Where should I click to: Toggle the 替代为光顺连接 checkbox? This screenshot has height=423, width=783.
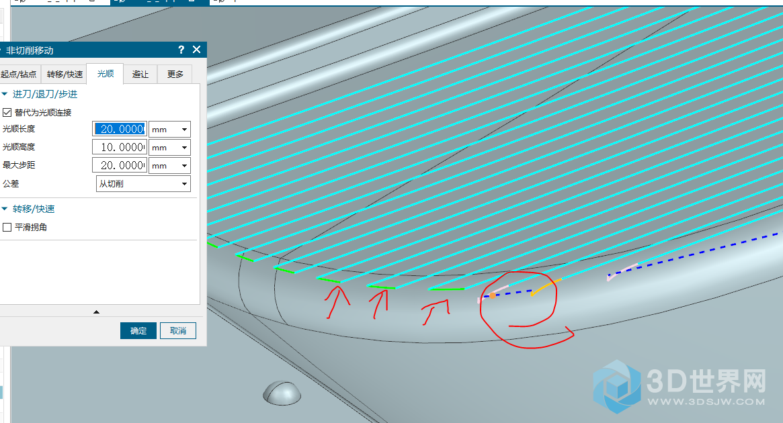click(x=7, y=112)
